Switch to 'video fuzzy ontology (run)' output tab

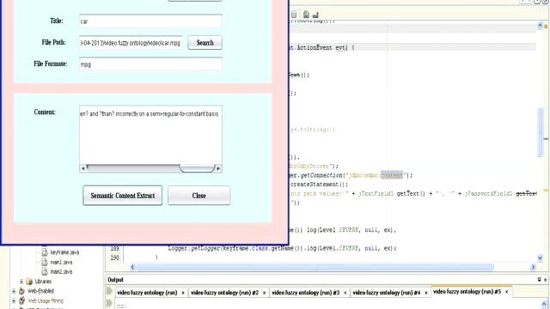tap(147, 293)
